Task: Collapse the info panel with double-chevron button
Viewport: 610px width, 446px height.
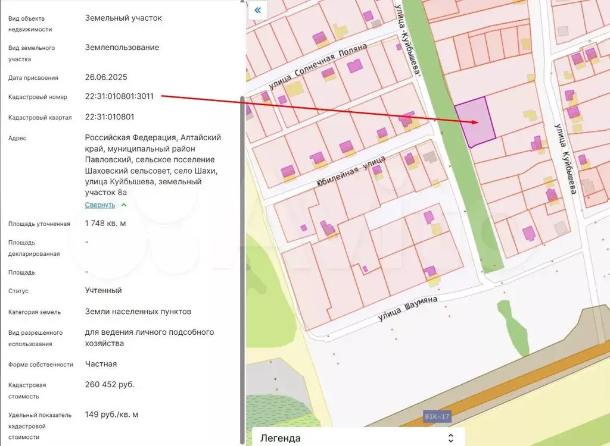Action: 257,10
